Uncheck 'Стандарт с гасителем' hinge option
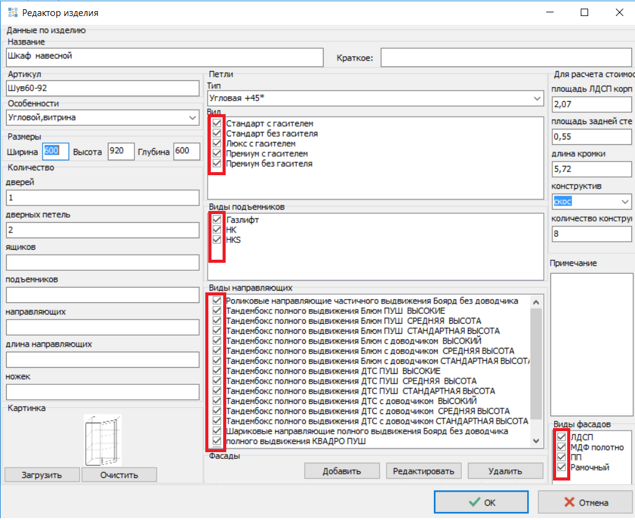Viewport: 635px width, 520px height. click(216, 123)
